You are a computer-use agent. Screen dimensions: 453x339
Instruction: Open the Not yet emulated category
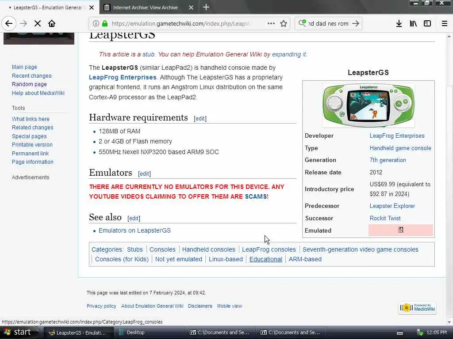pyautogui.click(x=179, y=259)
